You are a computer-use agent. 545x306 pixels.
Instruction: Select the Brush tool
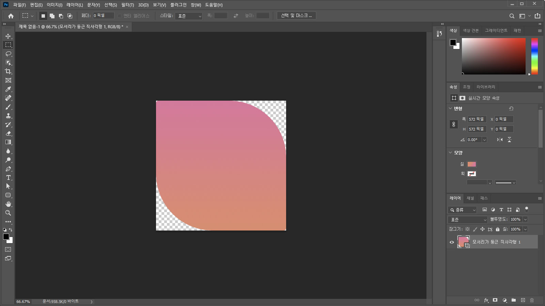tap(8, 107)
